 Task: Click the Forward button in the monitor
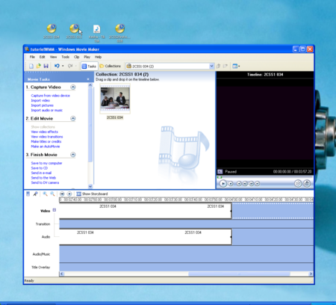pyautogui.click(x=258, y=184)
